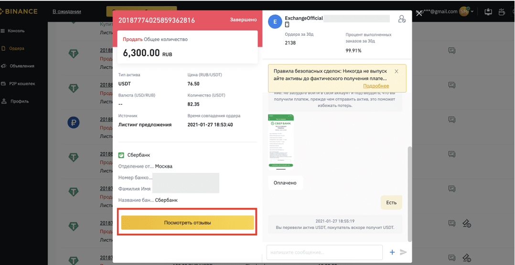
Task: Click the Есть reply bubble
Action: [391, 203]
